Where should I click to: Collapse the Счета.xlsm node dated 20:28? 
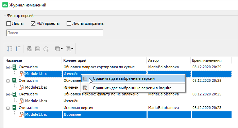coord(8,81)
